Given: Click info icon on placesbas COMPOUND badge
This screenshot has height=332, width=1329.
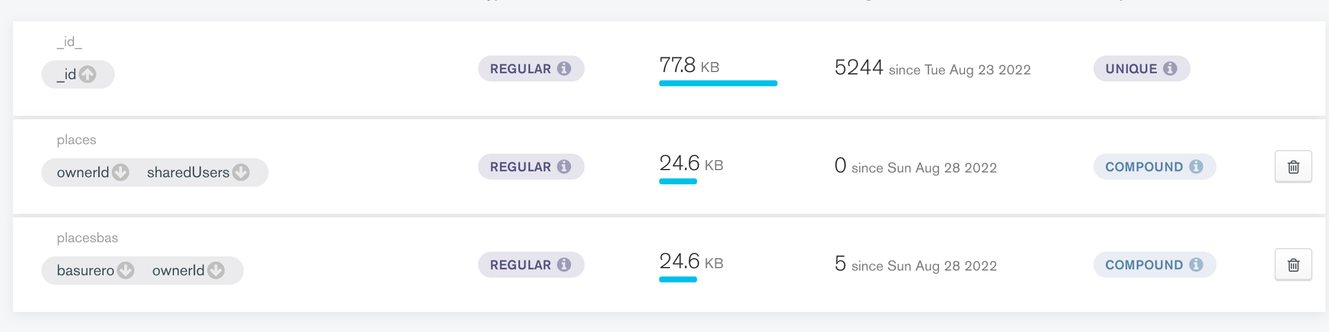Looking at the screenshot, I should coord(1196,265).
